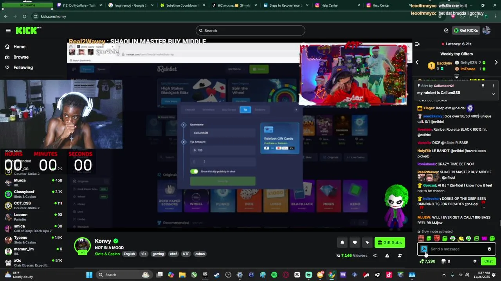Bookmark page with star icon

[x=440, y=16]
